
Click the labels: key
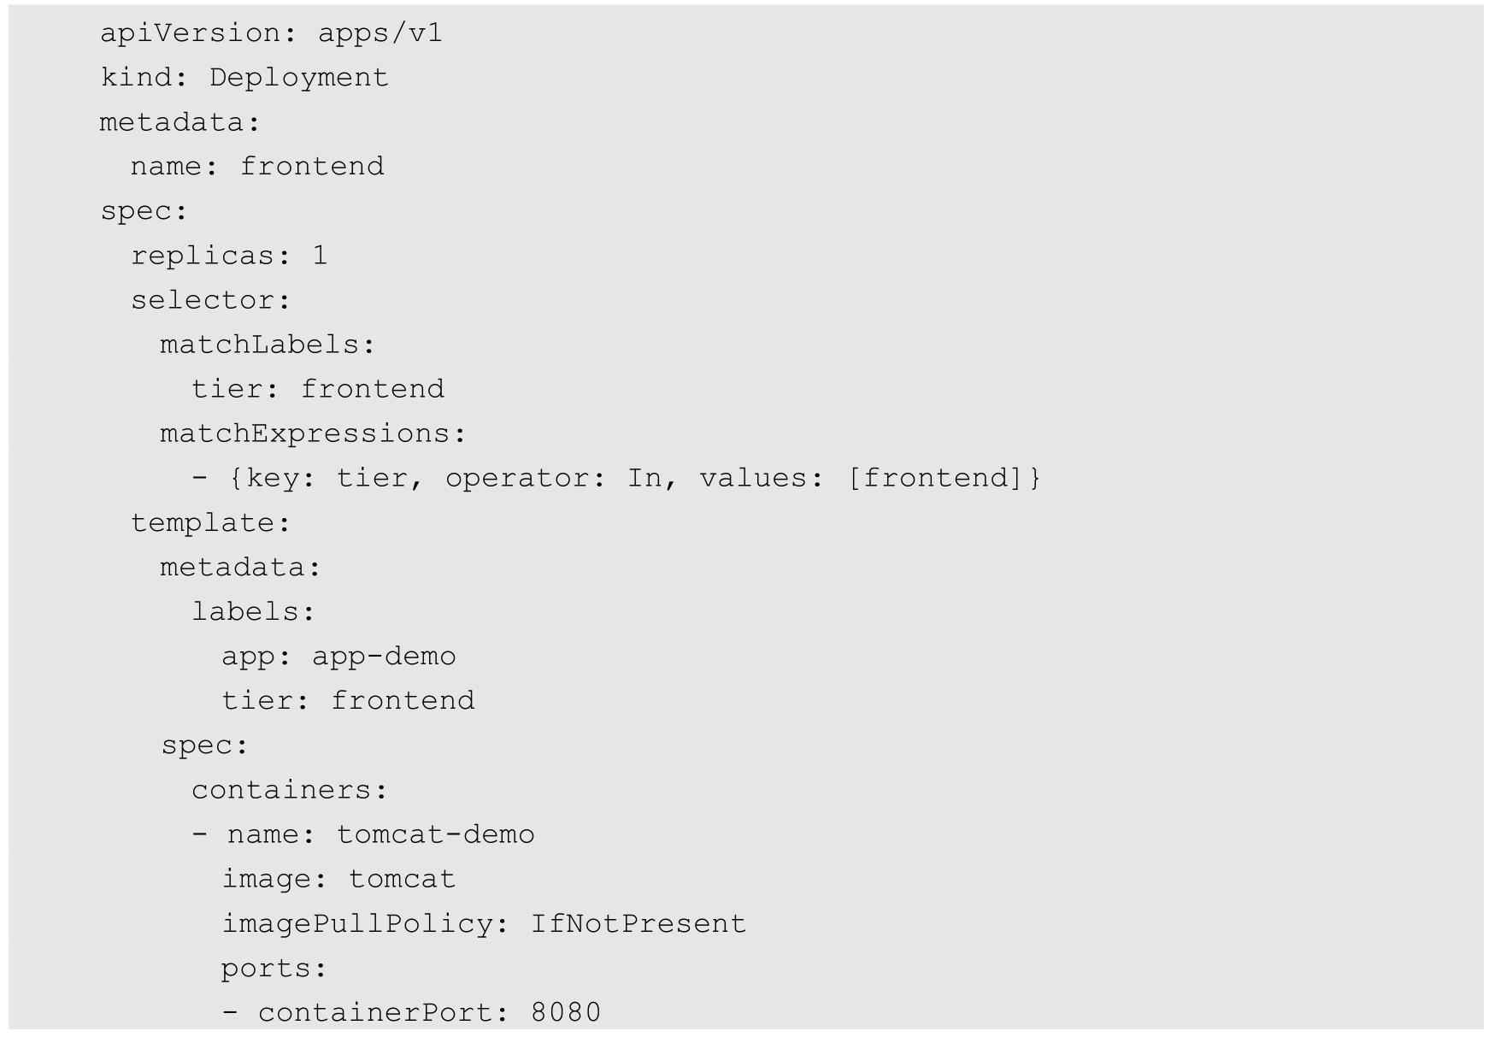pos(253,611)
